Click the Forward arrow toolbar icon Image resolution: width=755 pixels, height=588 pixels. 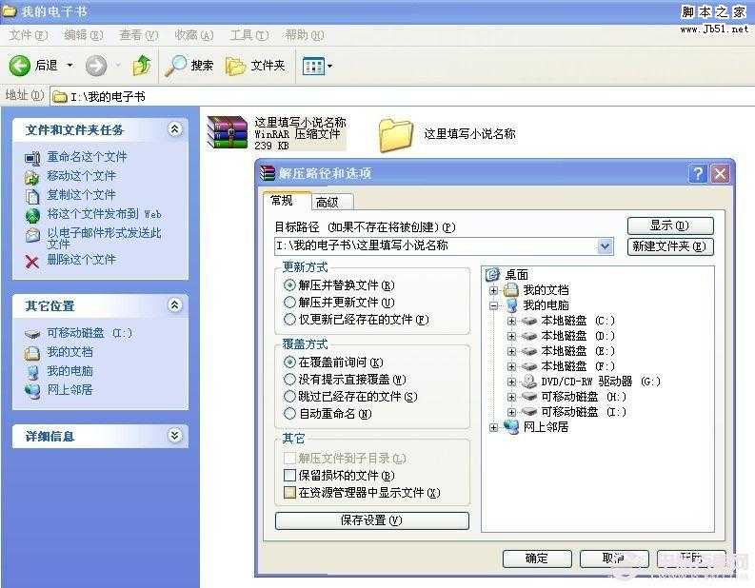[x=96, y=66]
